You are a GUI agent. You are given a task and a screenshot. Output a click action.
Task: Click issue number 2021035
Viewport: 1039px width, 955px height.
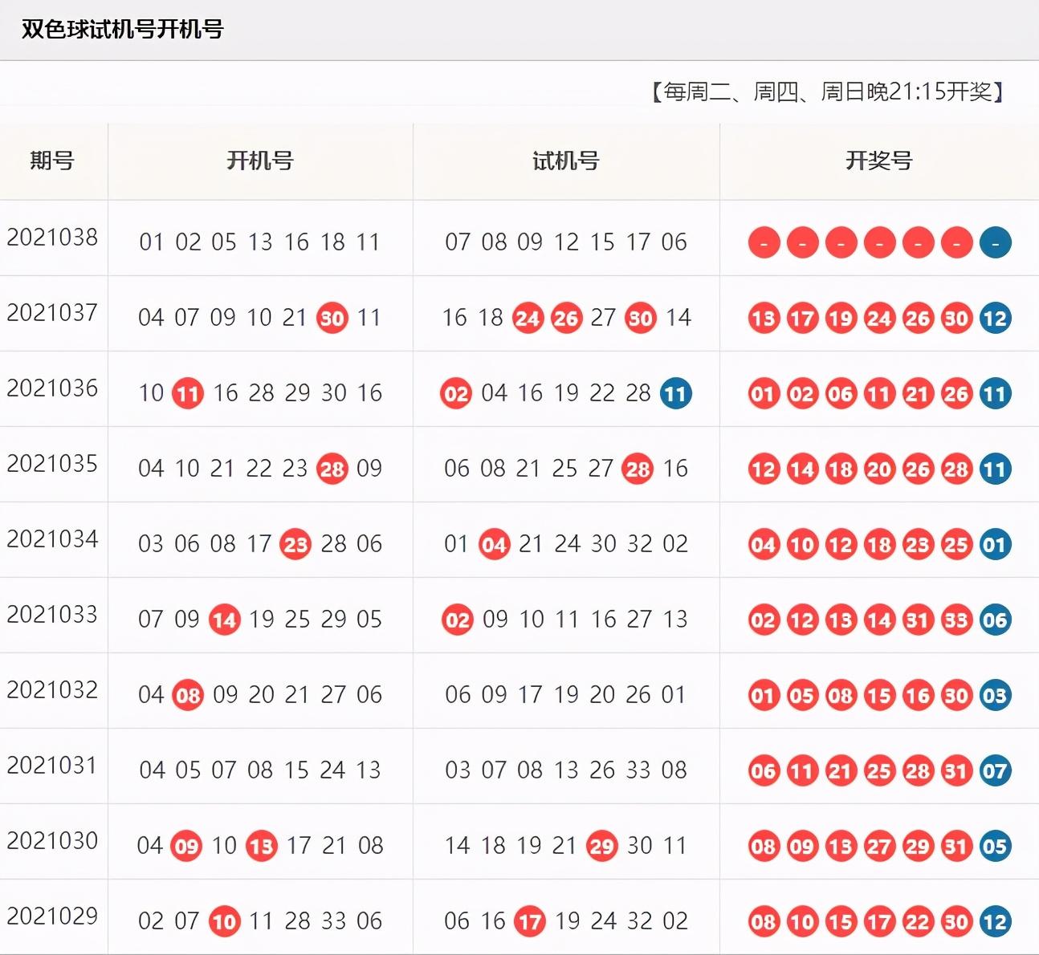click(x=52, y=464)
